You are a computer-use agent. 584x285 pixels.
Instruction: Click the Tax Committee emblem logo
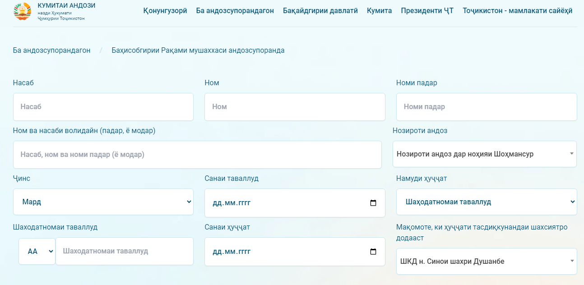pos(23,11)
